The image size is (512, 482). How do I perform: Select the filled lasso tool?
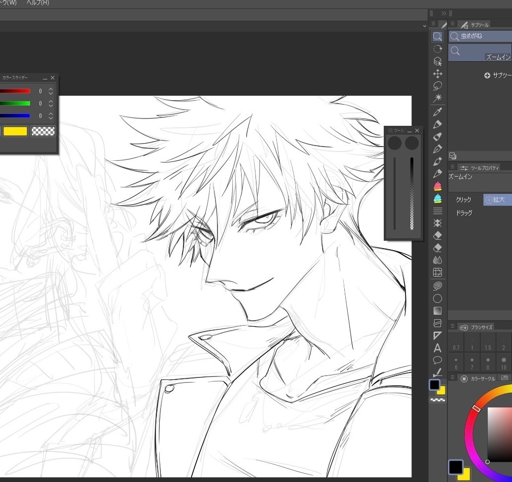coord(438,287)
